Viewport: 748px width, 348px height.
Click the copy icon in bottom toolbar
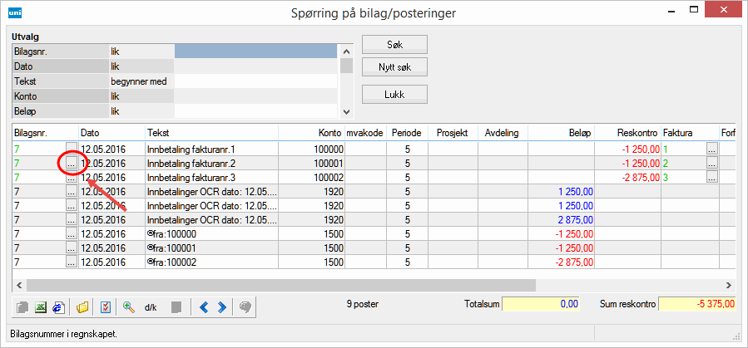point(22,306)
